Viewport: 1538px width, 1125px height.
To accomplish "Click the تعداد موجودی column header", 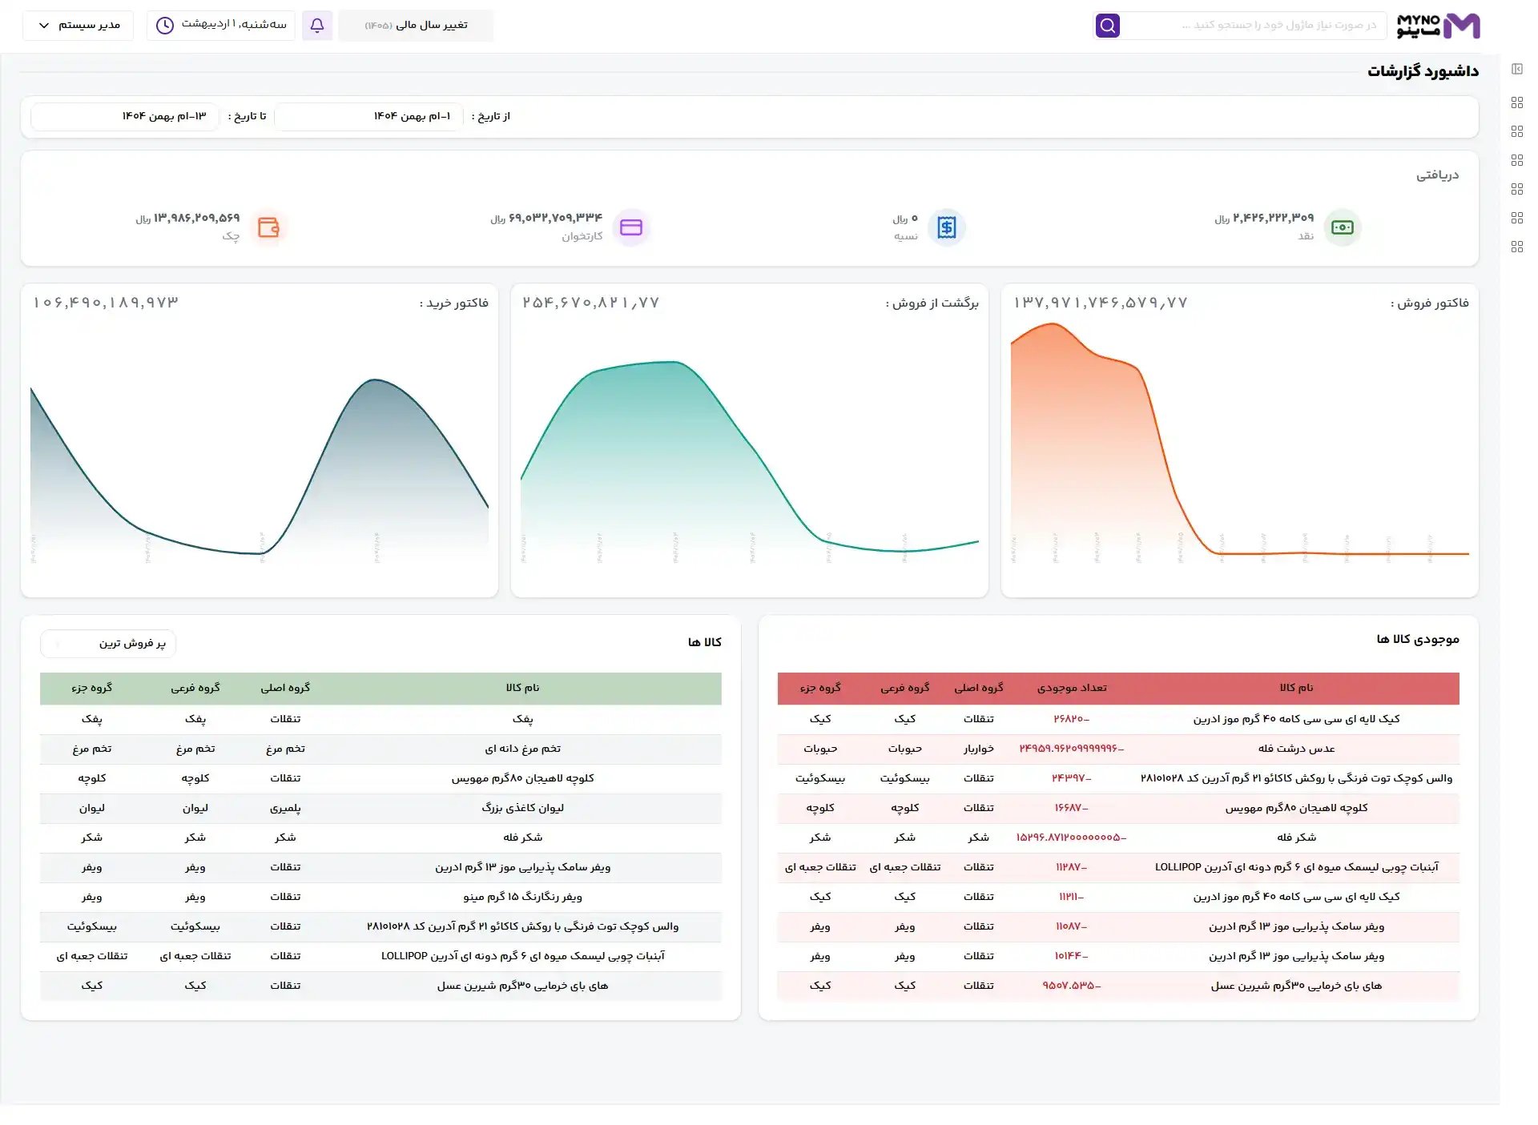I will click(x=1072, y=688).
